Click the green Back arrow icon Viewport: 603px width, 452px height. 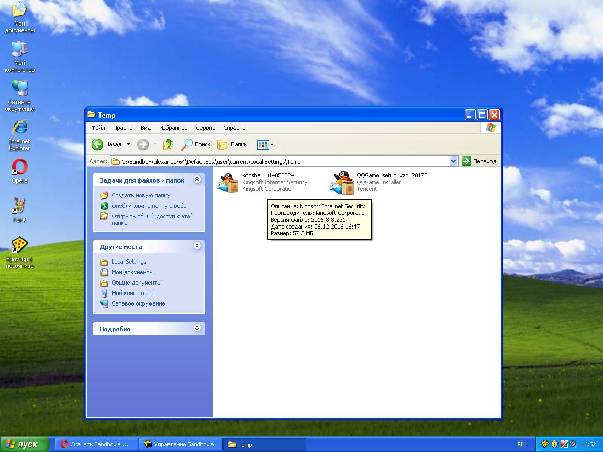tap(97, 144)
